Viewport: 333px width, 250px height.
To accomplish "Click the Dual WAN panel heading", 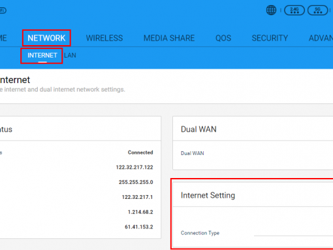I will 198,130.
